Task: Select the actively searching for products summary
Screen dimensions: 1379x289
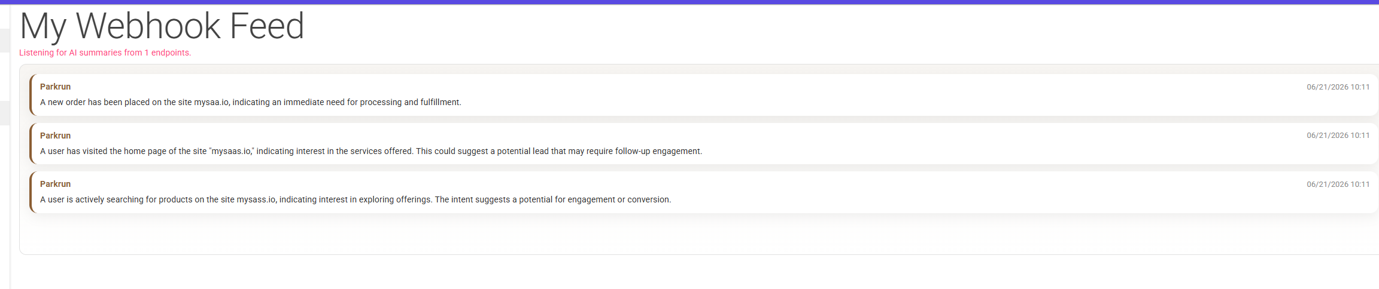Action: 356,199
